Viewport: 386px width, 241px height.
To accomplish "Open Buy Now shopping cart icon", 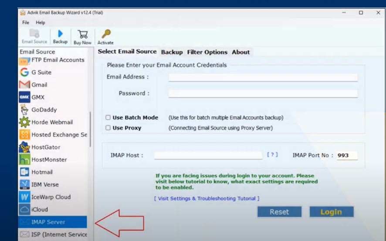I will [82, 34].
